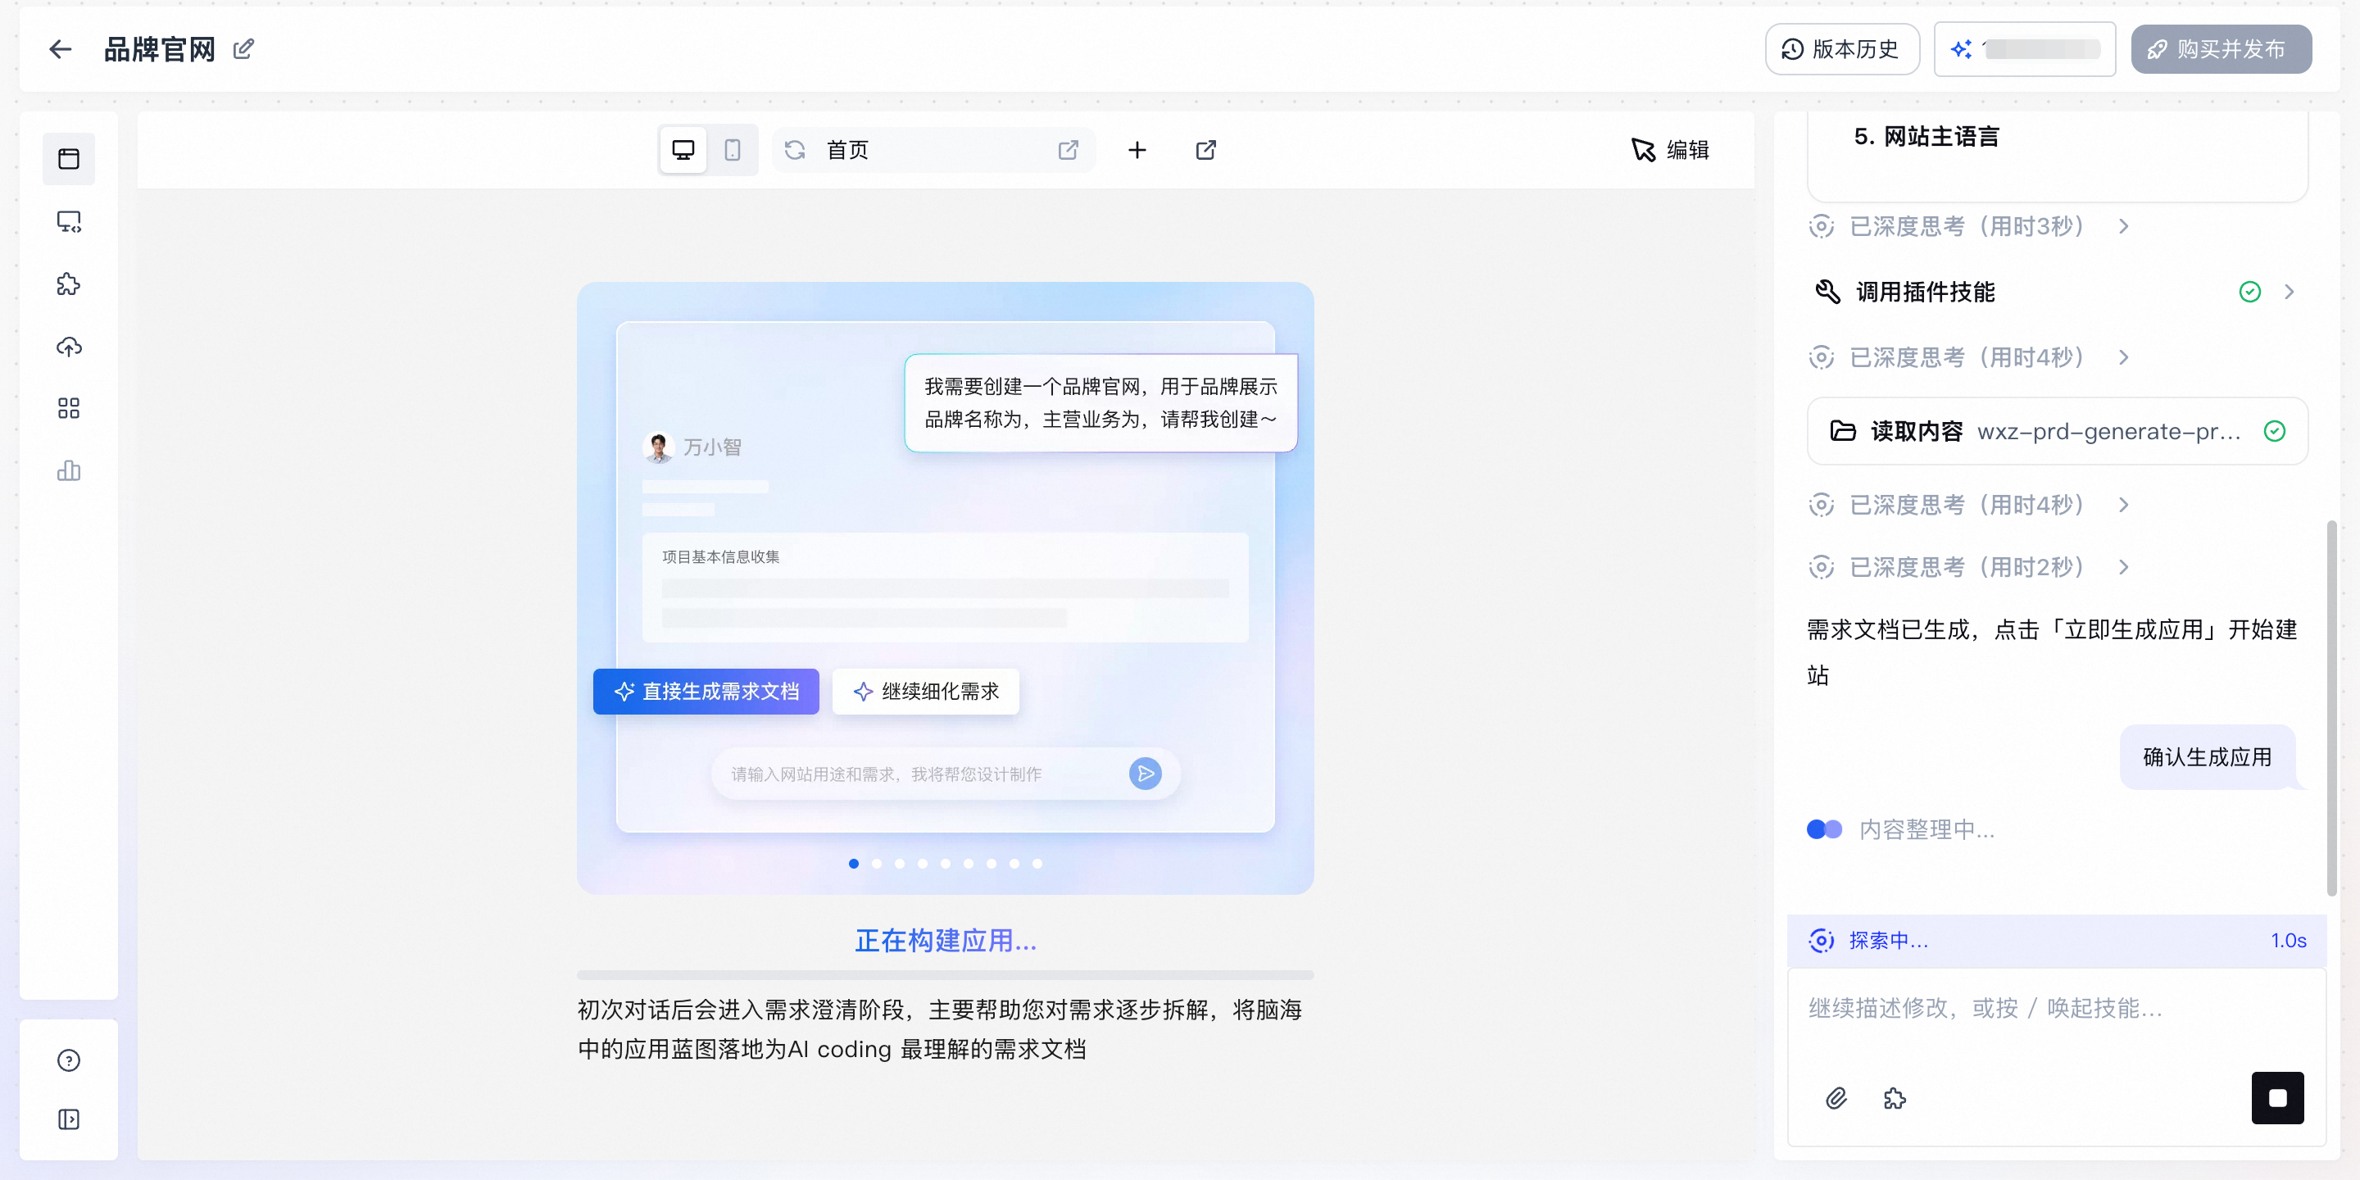Open the apps grid icon in the left sidebar
2360x1180 pixels.
coord(69,409)
